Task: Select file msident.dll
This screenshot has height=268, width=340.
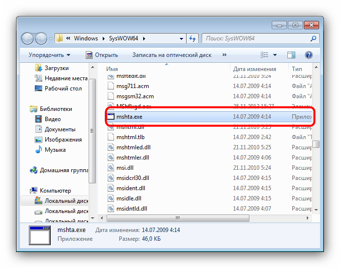Action: click(131, 188)
